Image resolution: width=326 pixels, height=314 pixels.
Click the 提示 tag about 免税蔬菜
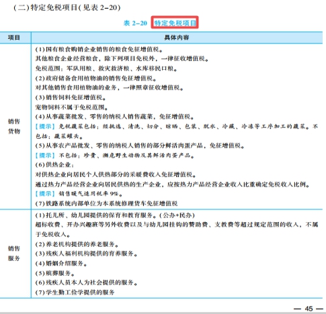pyautogui.click(x=45, y=126)
